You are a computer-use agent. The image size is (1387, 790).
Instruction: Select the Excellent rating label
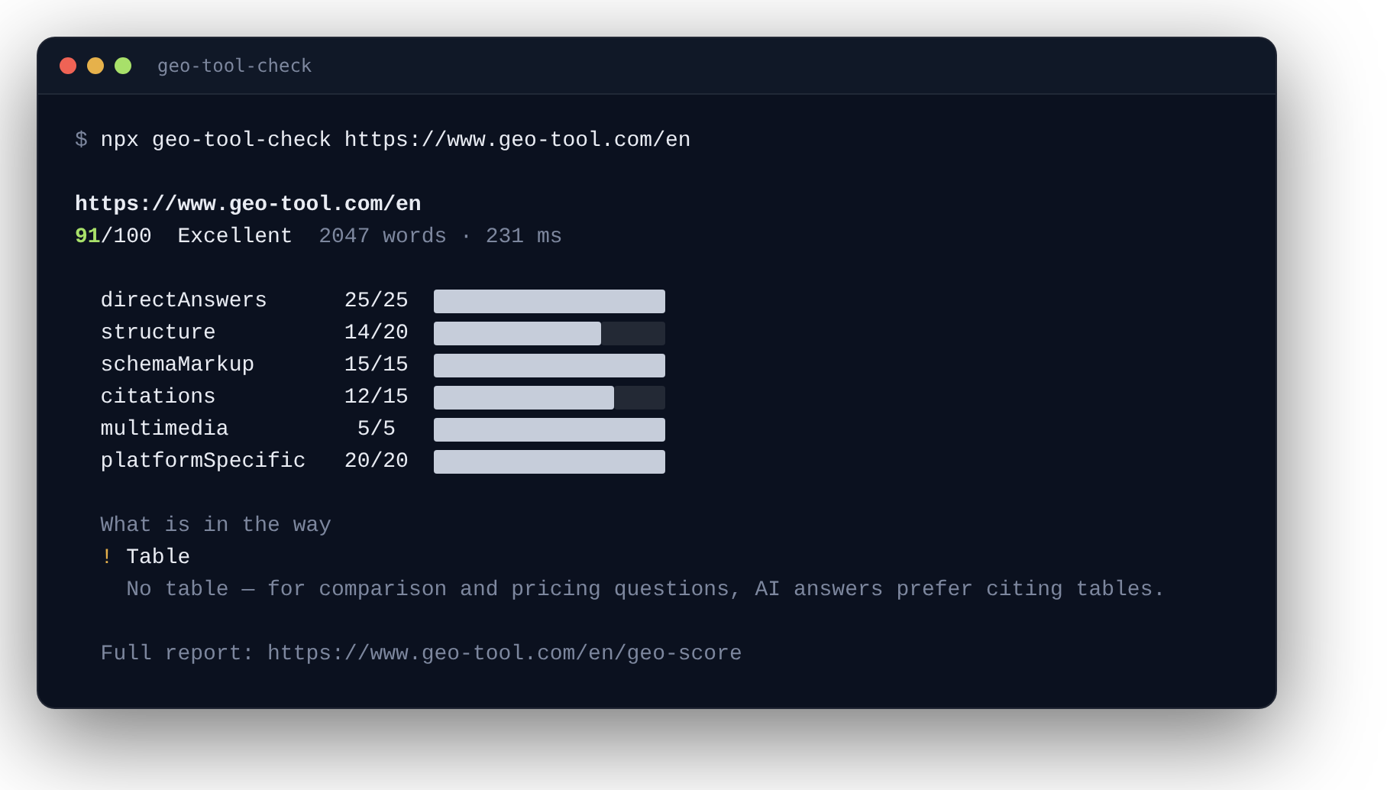(235, 236)
